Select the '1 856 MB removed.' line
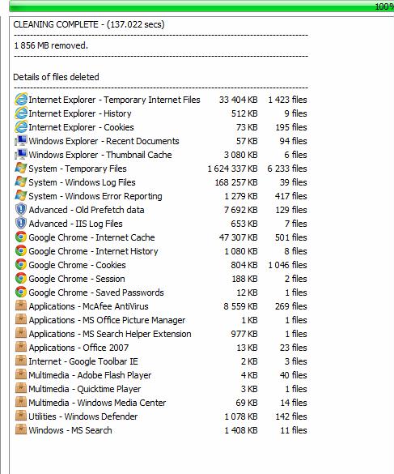Viewport: 394px width, 474px height. pos(51,45)
